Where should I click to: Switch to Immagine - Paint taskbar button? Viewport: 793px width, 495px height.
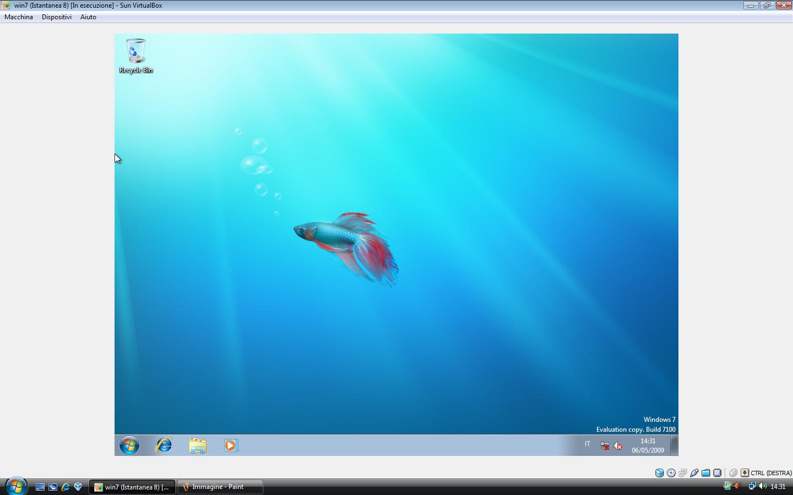[220, 487]
